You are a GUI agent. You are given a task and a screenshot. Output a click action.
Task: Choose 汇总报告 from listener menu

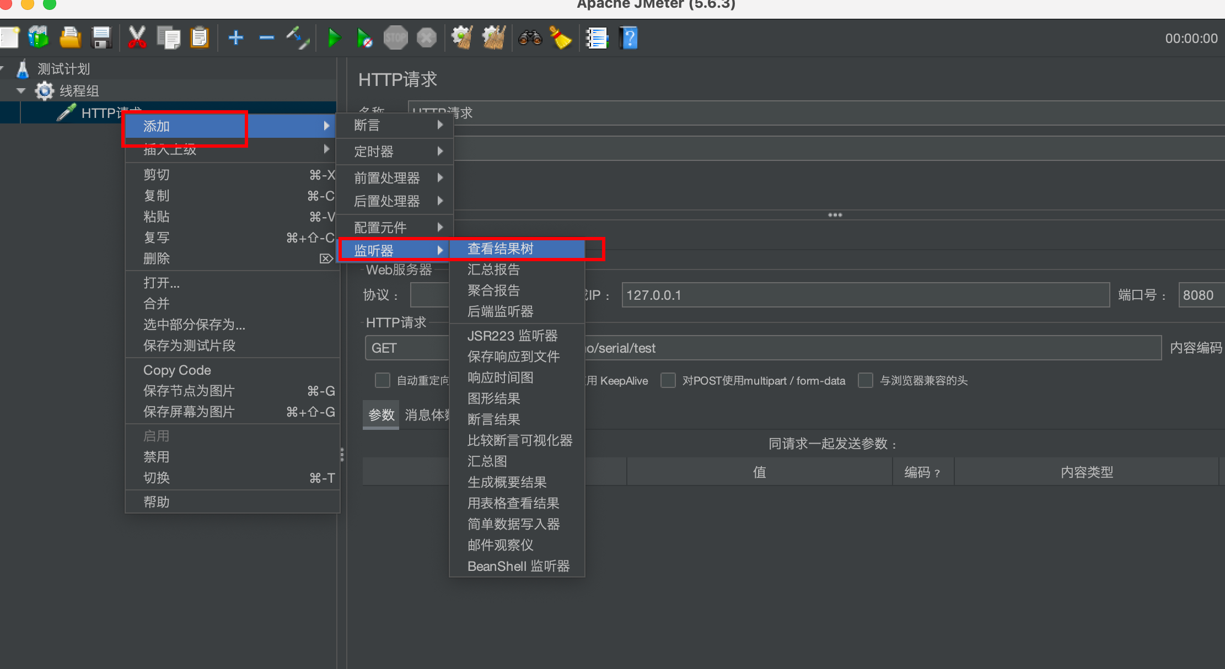click(517, 269)
